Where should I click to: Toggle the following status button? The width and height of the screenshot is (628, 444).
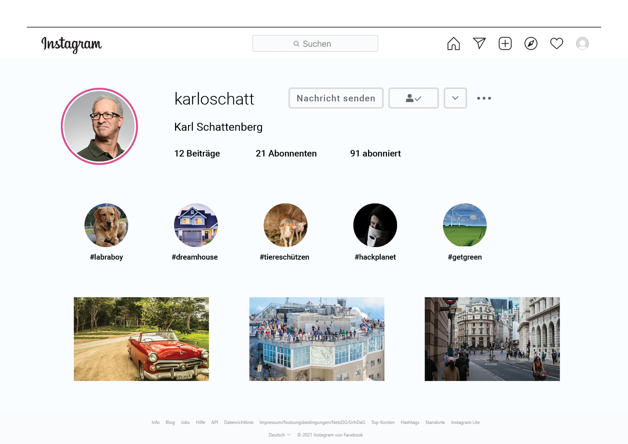tap(413, 98)
